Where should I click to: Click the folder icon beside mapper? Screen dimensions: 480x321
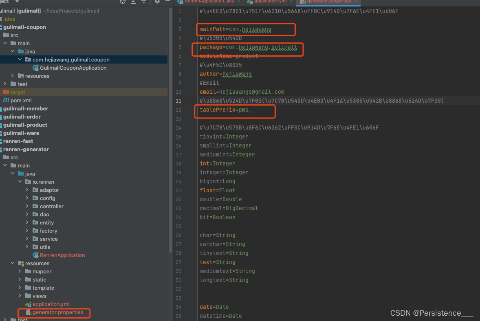28,271
